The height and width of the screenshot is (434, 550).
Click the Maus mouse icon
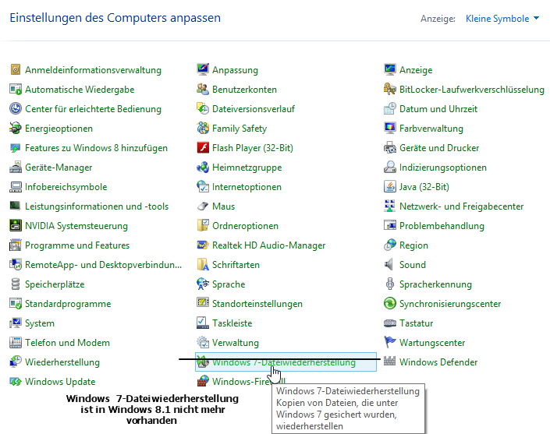[203, 206]
